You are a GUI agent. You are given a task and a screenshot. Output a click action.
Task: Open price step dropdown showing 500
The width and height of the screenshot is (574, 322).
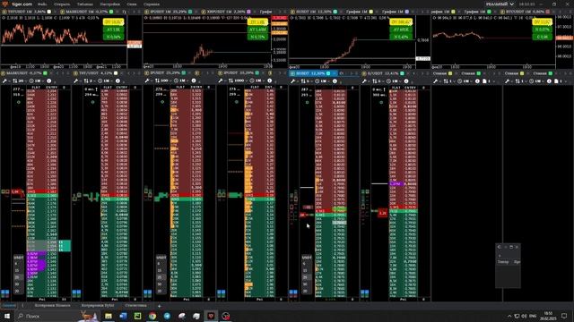(162, 80)
